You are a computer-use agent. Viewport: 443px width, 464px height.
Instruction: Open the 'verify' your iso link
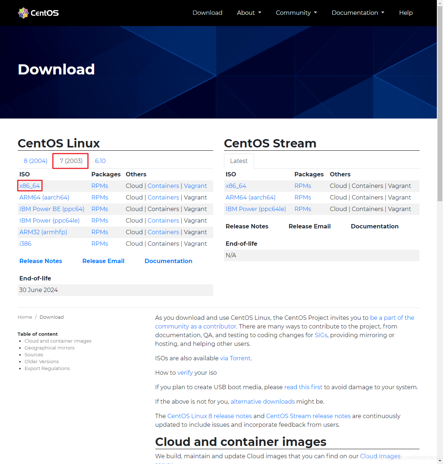[x=185, y=373]
